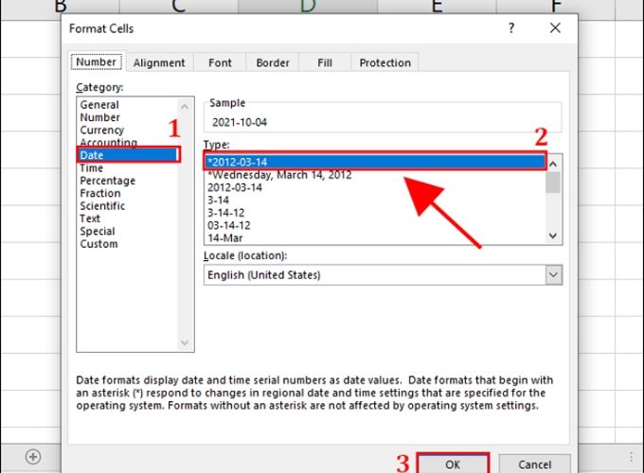
Task: Choose Scientific category
Action: click(102, 206)
